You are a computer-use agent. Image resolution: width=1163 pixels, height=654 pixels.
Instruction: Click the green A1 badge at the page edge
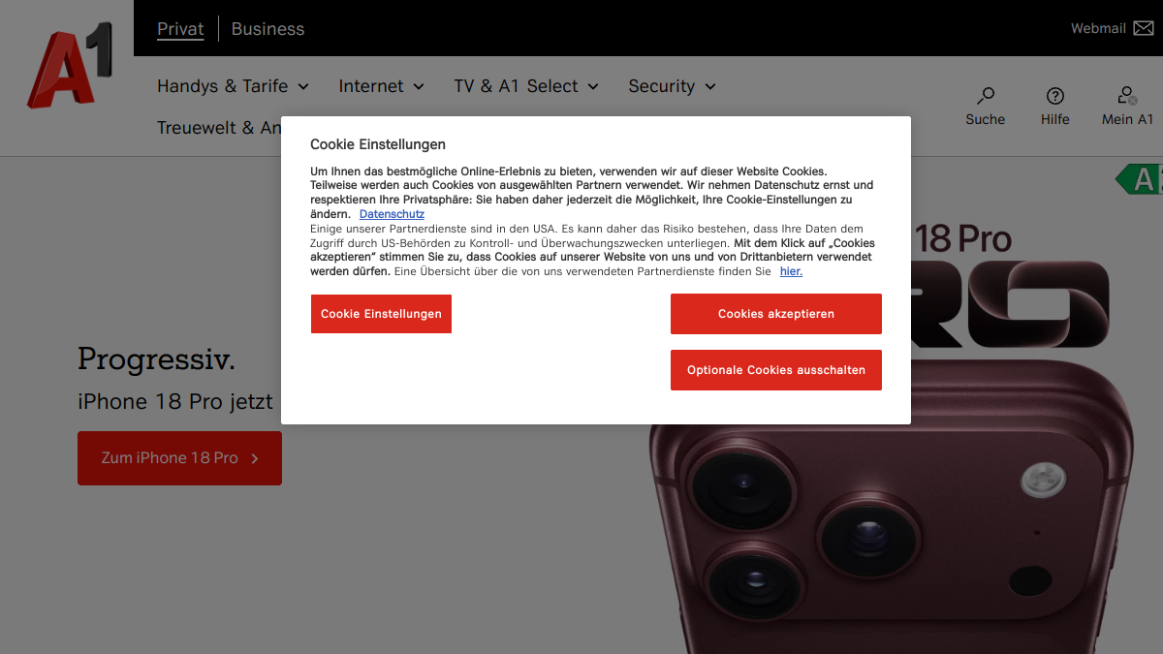[1140, 179]
